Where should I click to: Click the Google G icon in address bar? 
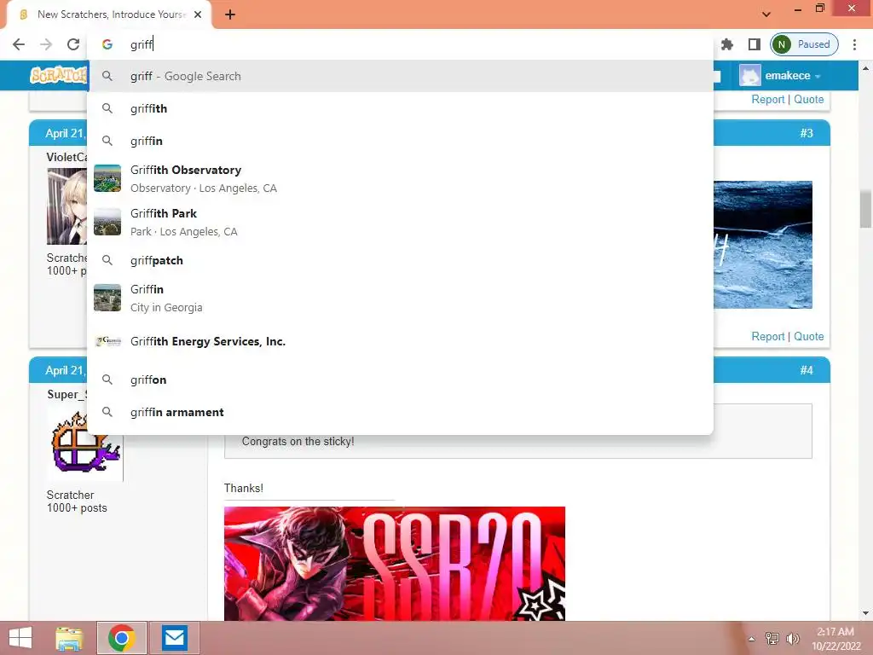click(107, 44)
